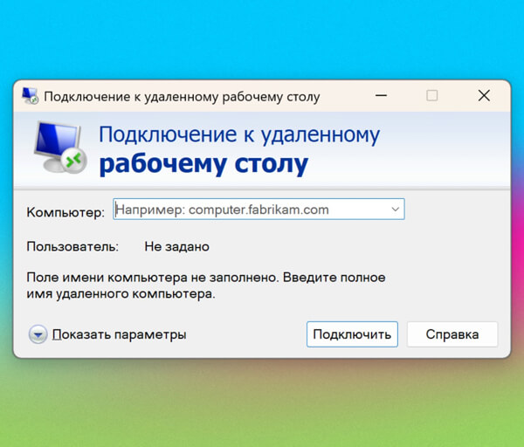Image resolution: width=524 pixels, height=447 pixels.
Task: Click the title bar text 'Подключение к удаленному рабочему столу'
Action: pyautogui.click(x=182, y=97)
